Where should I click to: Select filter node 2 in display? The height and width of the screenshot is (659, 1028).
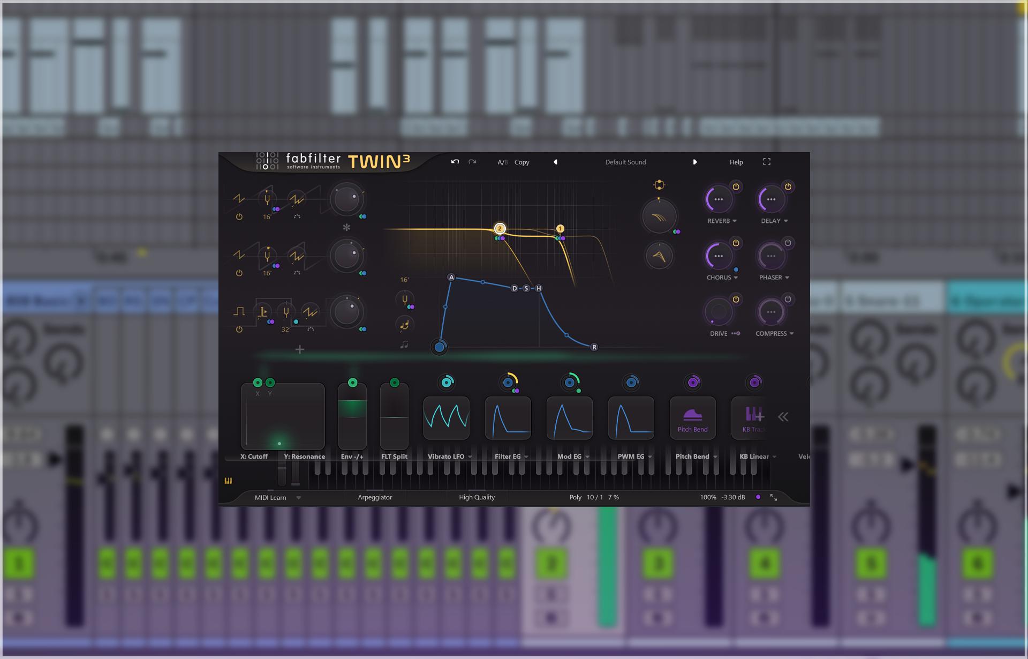(500, 228)
